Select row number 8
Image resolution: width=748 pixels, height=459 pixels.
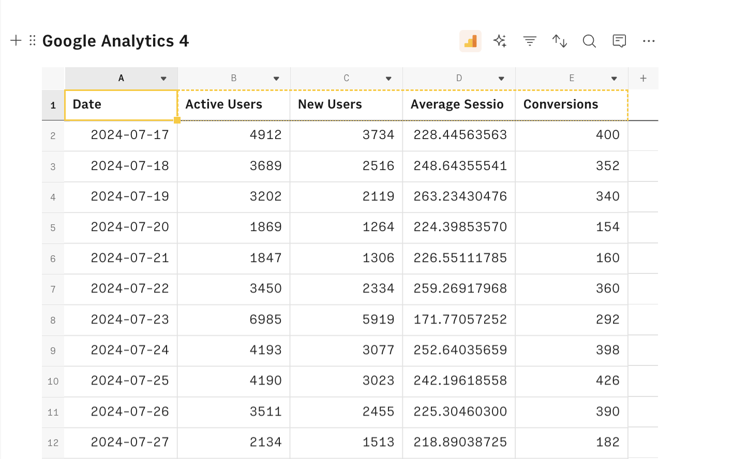53,320
